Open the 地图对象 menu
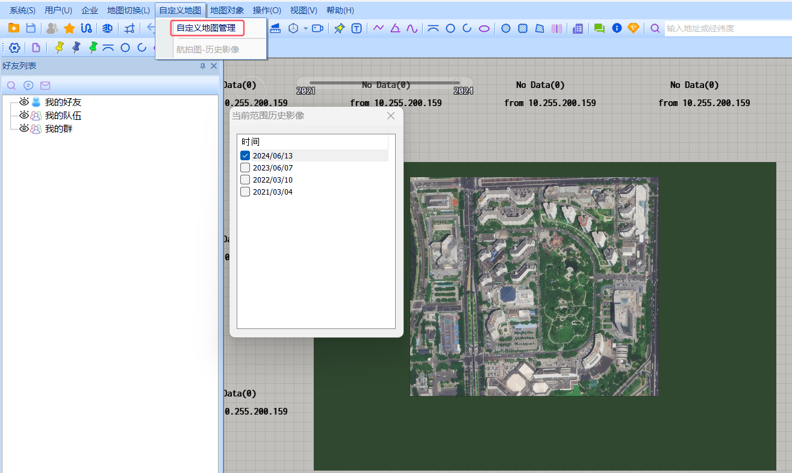The image size is (792, 473). [227, 10]
